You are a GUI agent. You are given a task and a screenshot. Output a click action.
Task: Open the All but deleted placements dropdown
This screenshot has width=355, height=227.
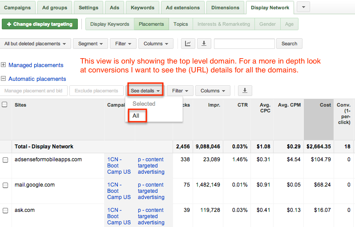(x=35, y=44)
